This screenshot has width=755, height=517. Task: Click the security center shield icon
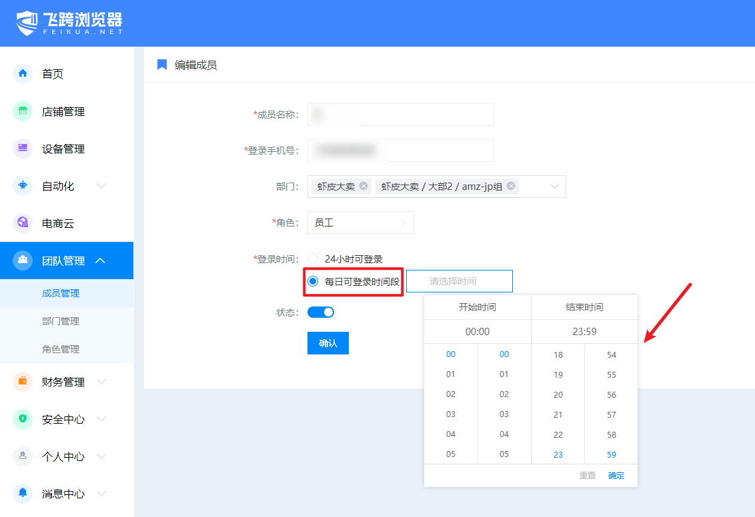click(23, 419)
